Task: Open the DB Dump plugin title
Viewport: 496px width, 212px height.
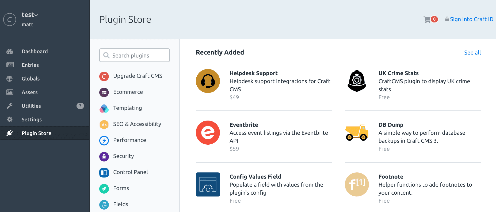Action: pos(391,125)
